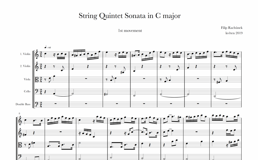This screenshot has width=258, height=160.
Task: Click the Viola instrument label
Action: [27, 79]
